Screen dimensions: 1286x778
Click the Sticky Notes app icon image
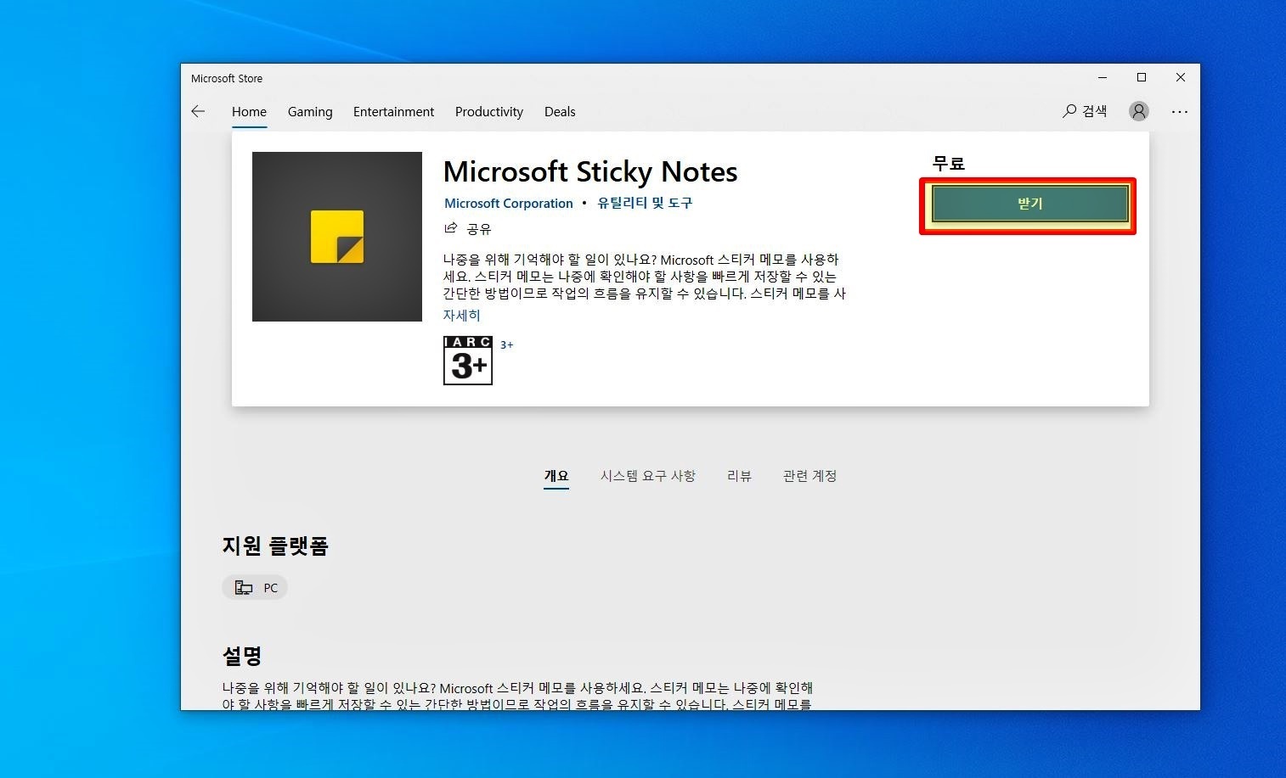pos(337,237)
